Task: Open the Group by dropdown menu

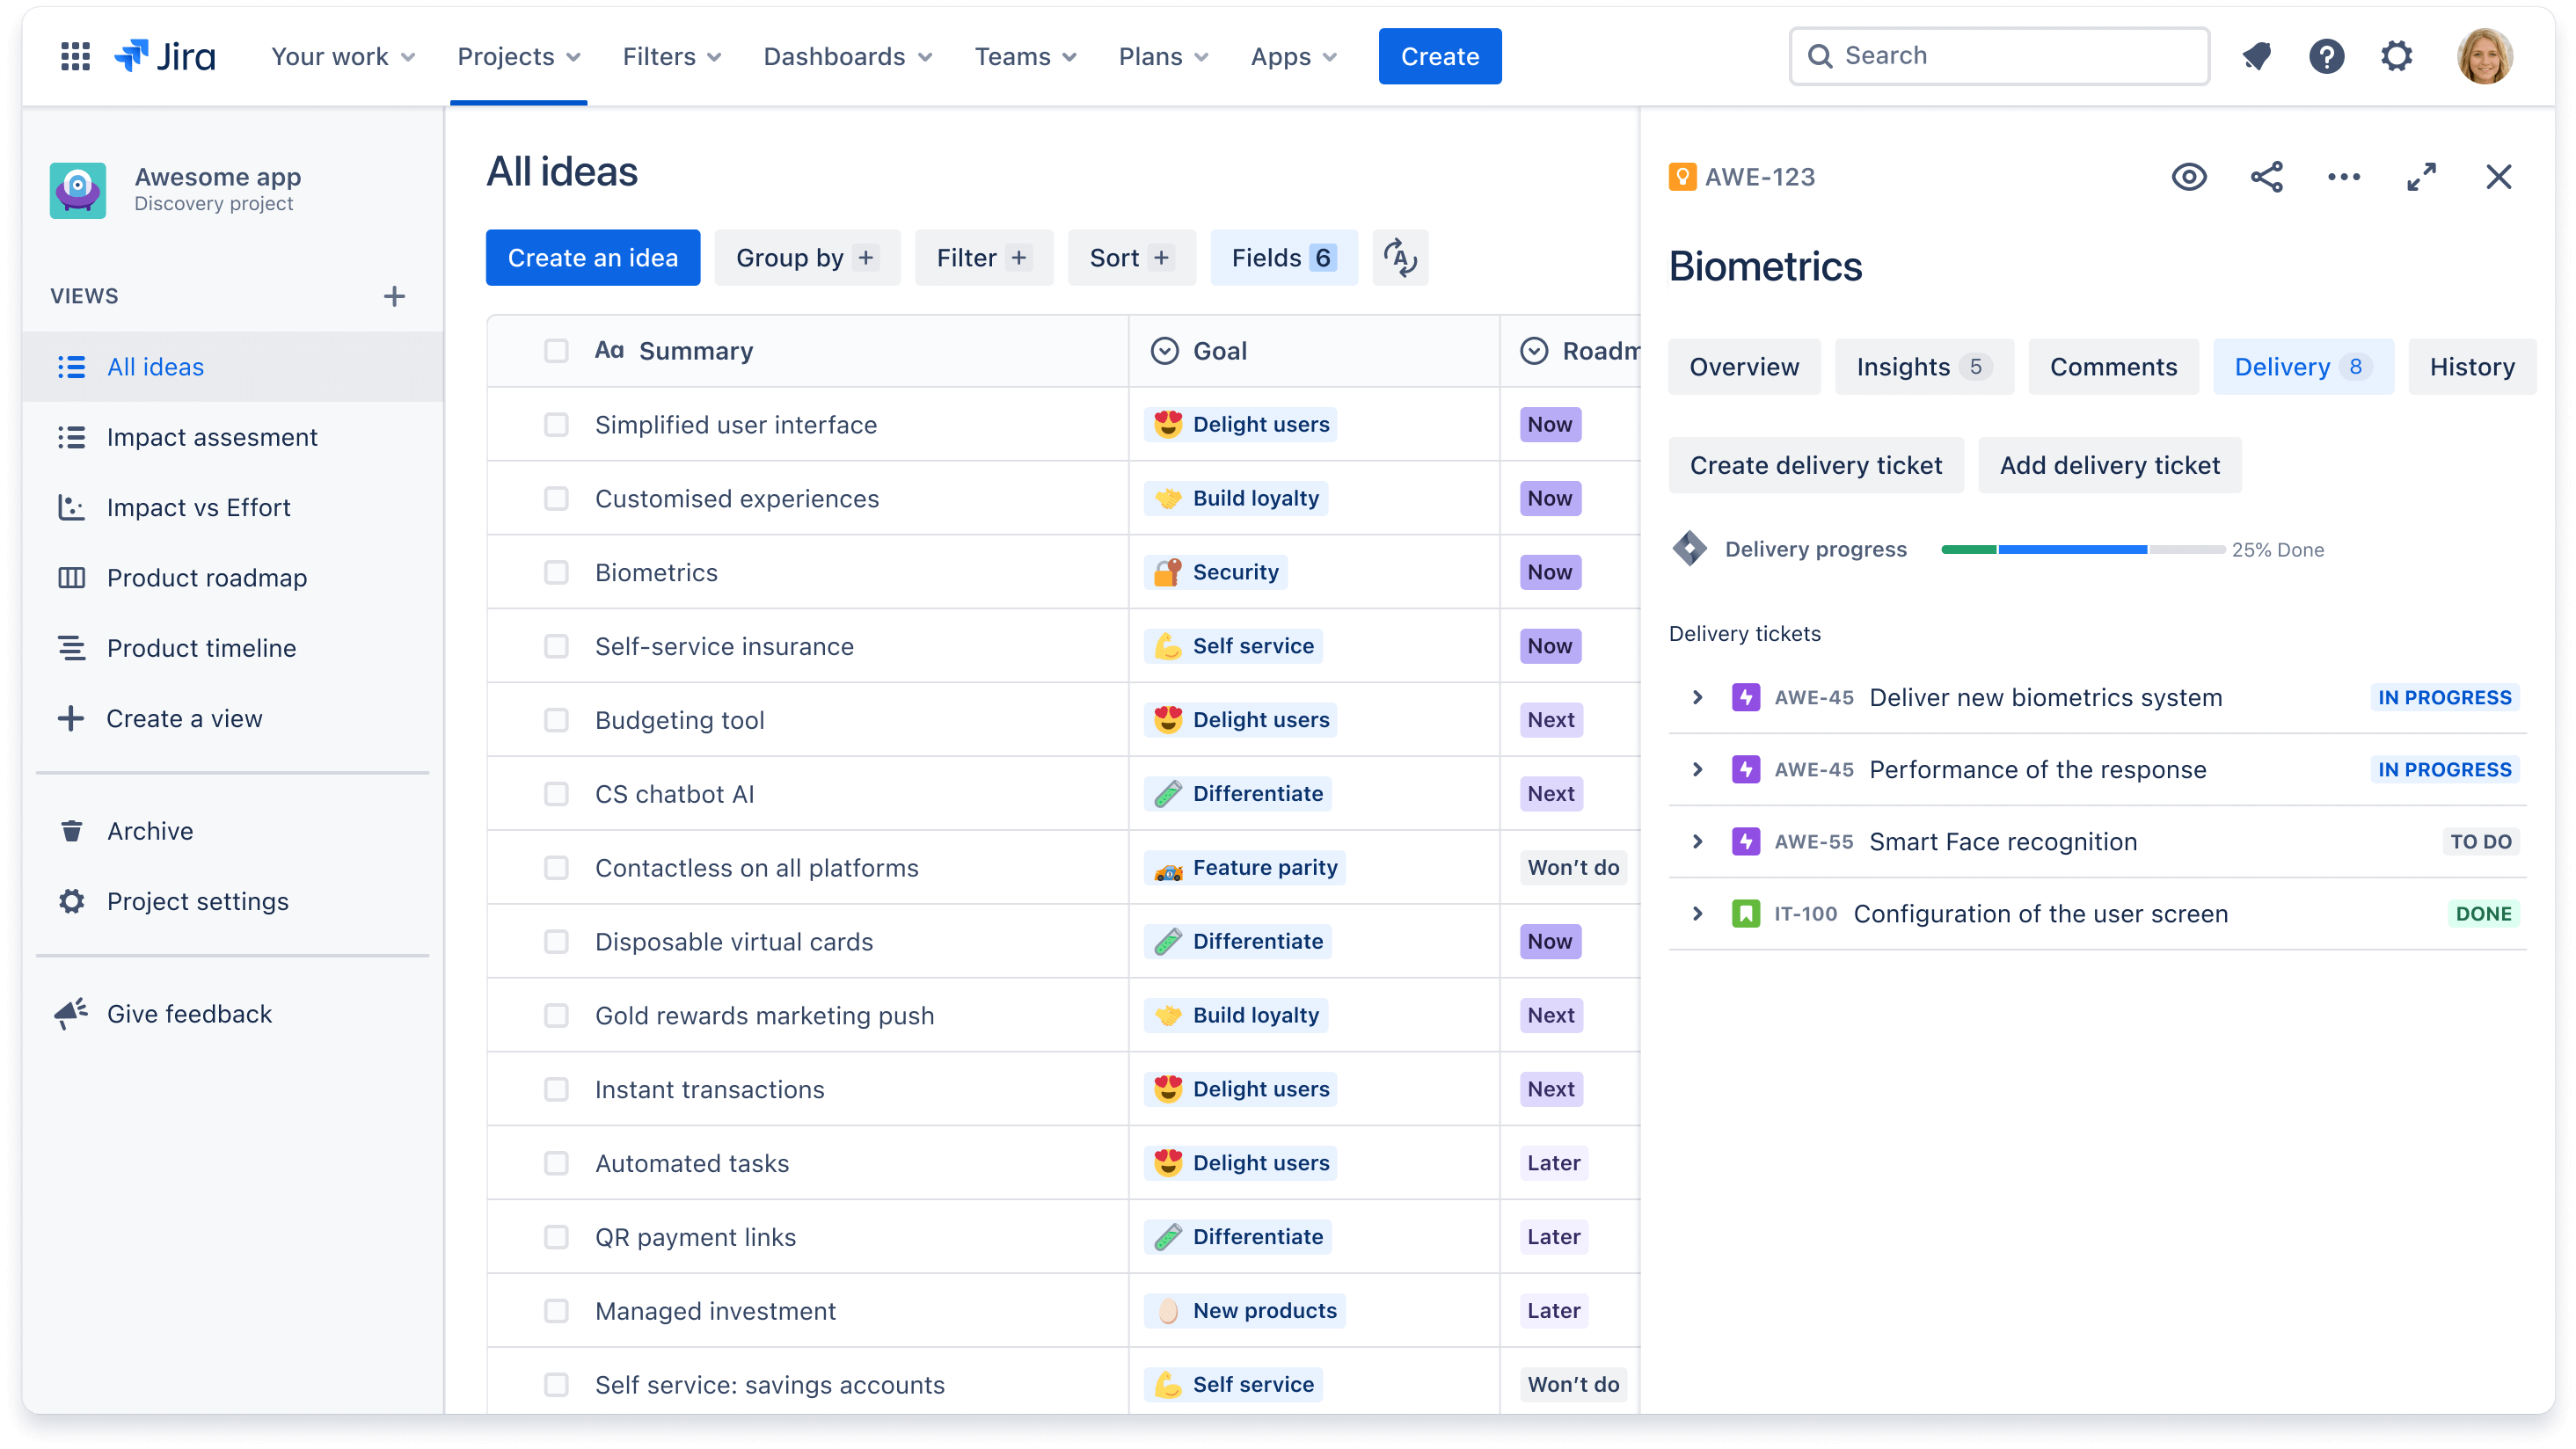Action: pyautogui.click(x=806, y=257)
